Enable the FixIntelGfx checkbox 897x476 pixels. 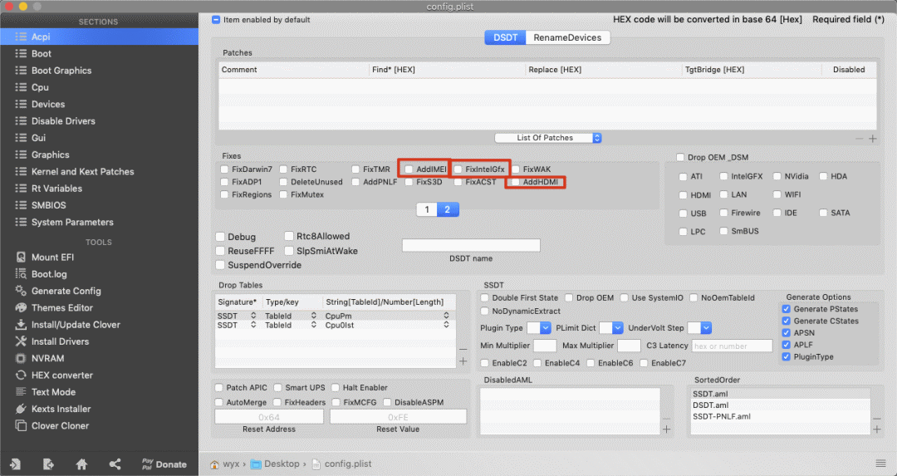pyautogui.click(x=458, y=169)
